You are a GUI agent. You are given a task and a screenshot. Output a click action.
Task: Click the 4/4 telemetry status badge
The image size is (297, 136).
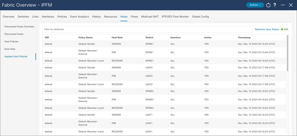[x=285, y=29]
